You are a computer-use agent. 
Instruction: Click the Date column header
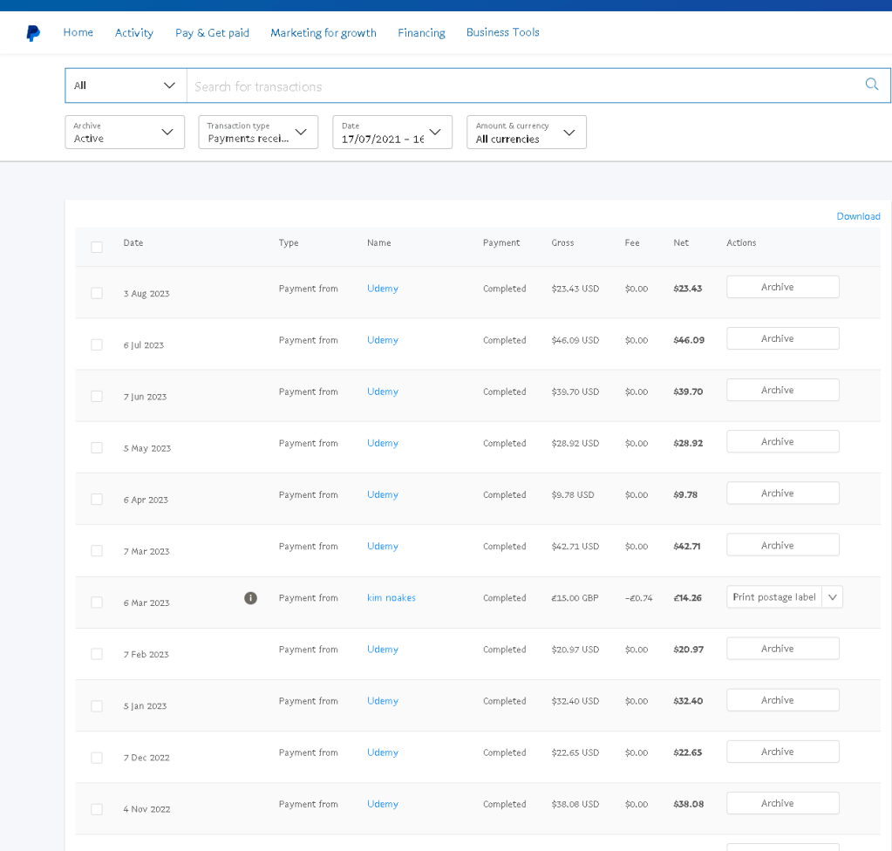[x=133, y=243]
